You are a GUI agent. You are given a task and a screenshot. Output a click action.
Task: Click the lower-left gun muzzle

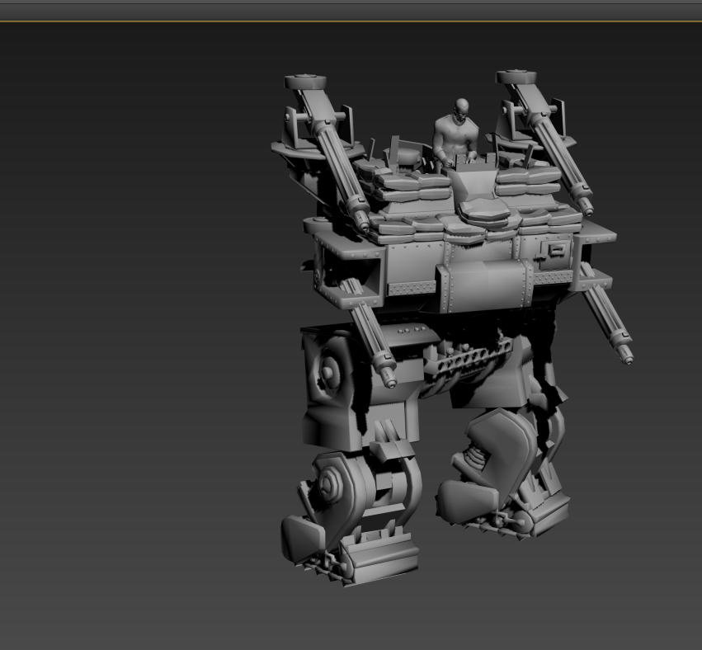[389, 381]
